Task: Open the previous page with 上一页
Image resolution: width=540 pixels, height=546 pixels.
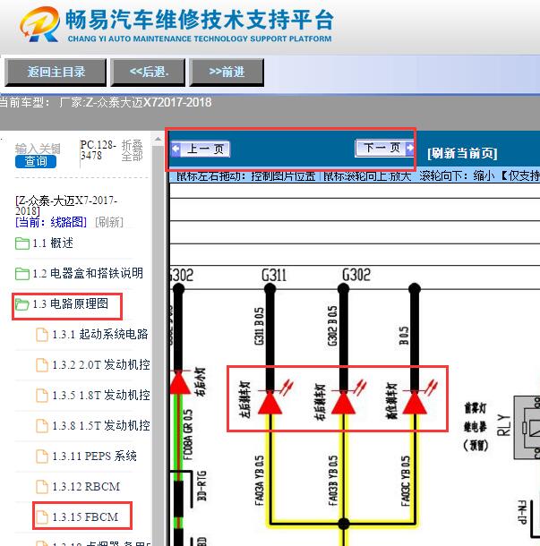Action: [201, 149]
